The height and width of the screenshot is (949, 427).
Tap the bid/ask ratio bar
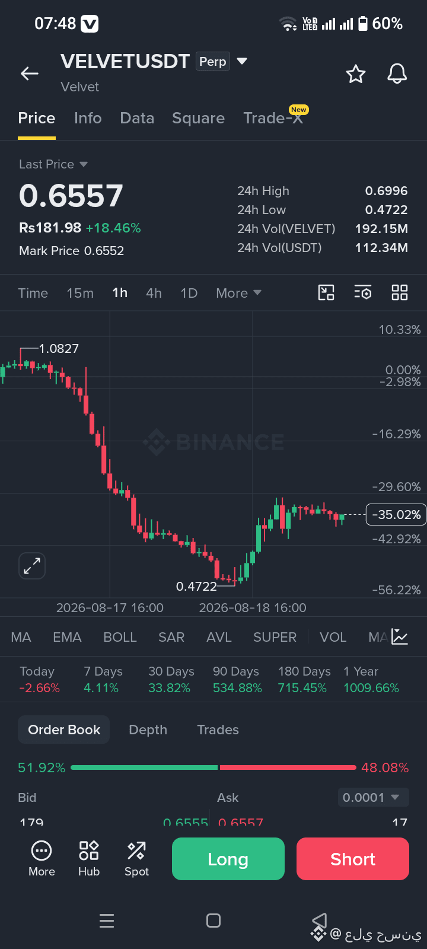(213, 768)
